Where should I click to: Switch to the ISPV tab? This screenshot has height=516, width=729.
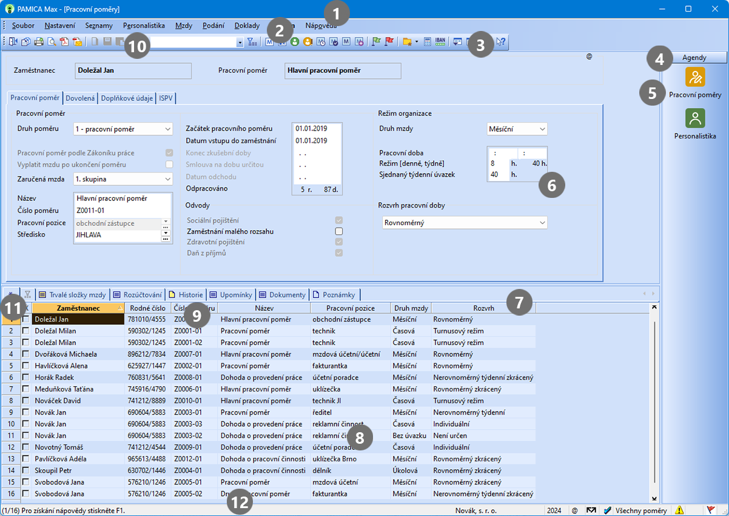tap(166, 98)
